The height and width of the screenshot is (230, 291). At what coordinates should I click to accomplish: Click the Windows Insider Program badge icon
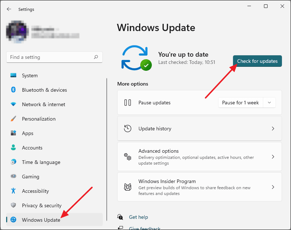point(128,187)
